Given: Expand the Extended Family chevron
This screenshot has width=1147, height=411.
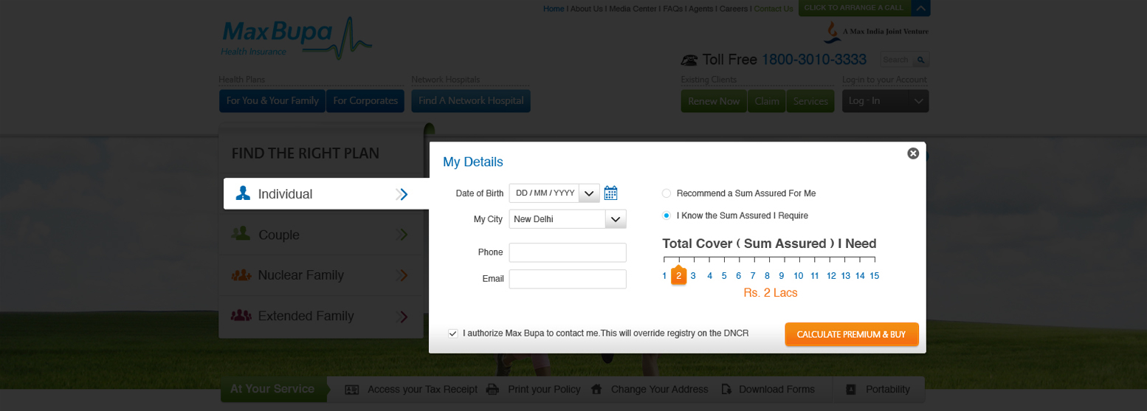Looking at the screenshot, I should click(403, 317).
